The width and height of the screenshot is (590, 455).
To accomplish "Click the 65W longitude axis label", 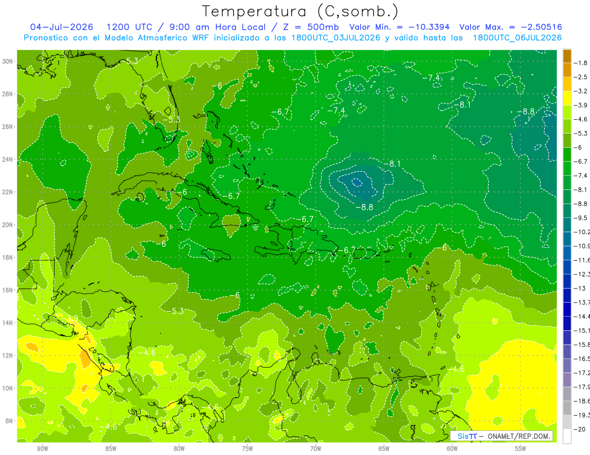I will click(x=384, y=449).
